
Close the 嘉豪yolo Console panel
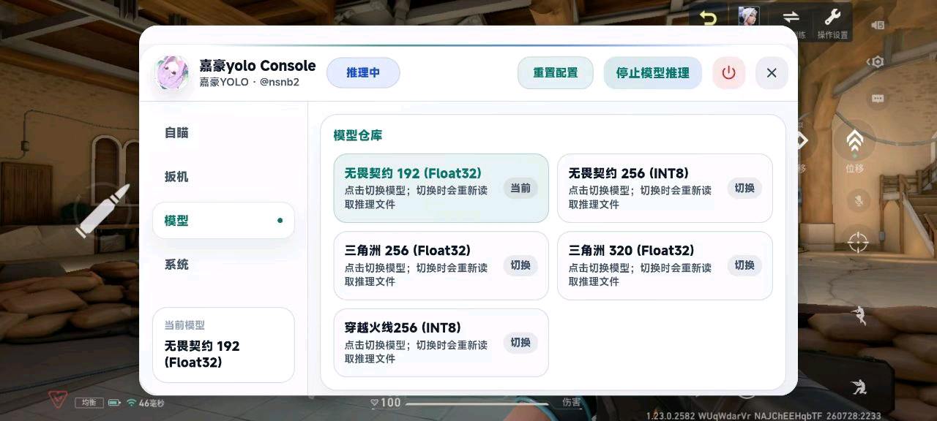(772, 73)
